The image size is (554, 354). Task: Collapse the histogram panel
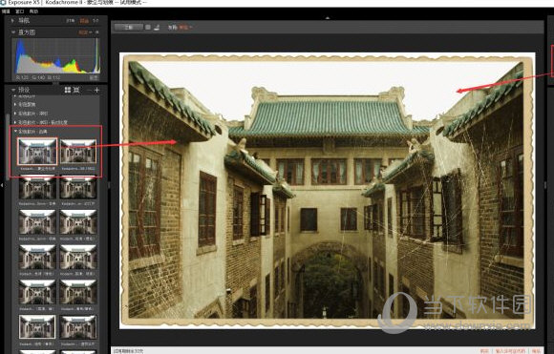13,32
